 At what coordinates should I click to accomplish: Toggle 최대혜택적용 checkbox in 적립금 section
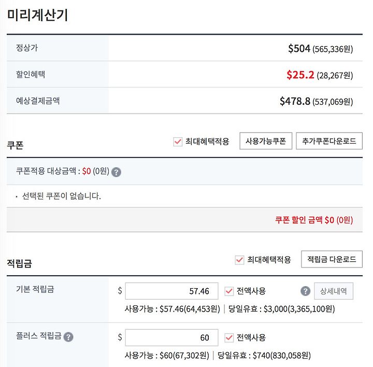(x=239, y=260)
